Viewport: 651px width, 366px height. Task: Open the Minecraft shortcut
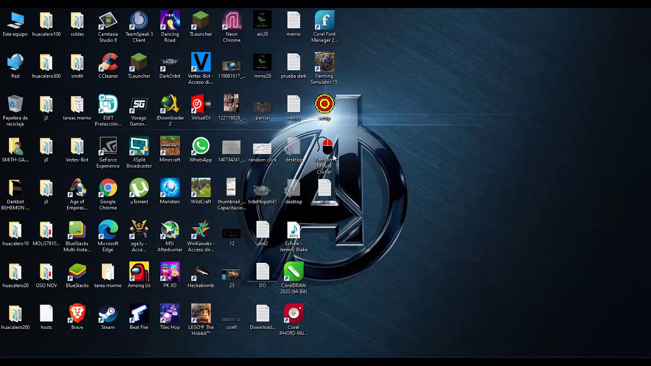tap(170, 149)
